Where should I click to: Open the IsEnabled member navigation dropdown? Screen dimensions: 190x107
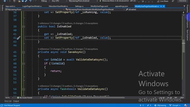coord(155,10)
